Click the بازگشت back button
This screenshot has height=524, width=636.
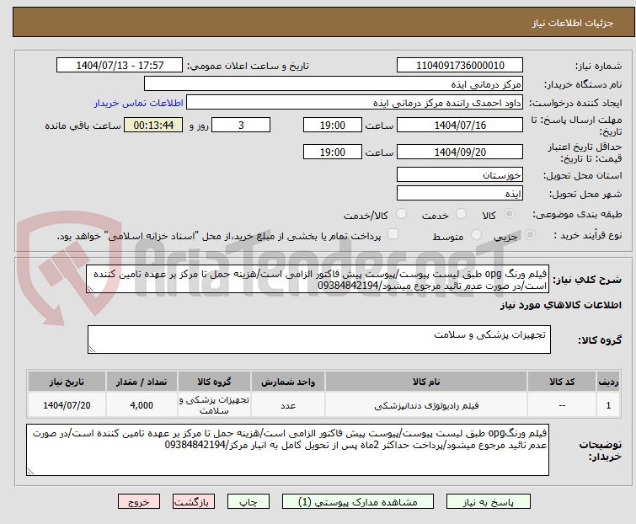coord(194,502)
